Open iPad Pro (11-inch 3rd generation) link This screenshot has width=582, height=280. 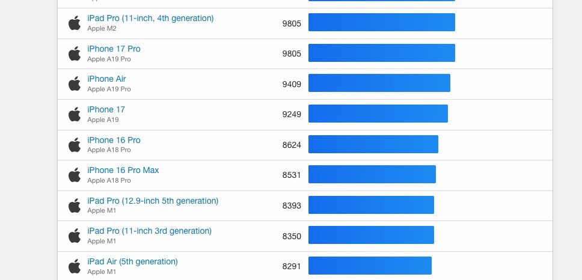[149, 231]
